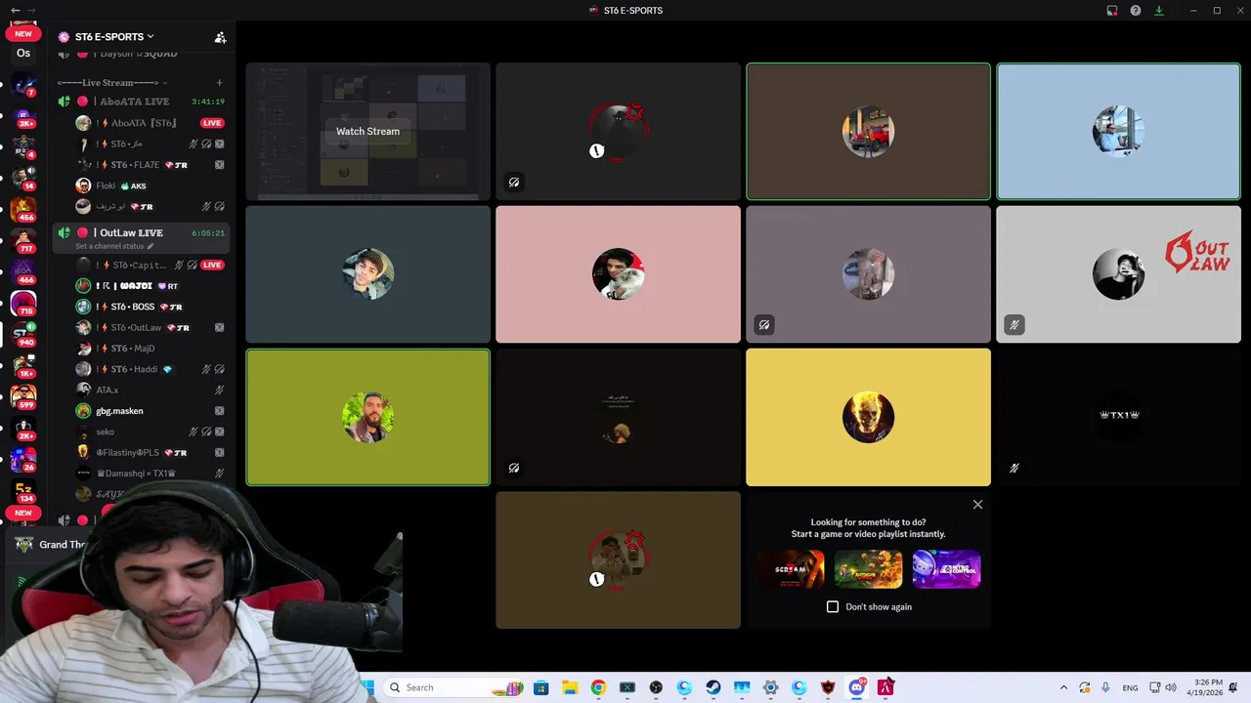
Task: Open the server icon with 715 badge
Action: pos(23,303)
